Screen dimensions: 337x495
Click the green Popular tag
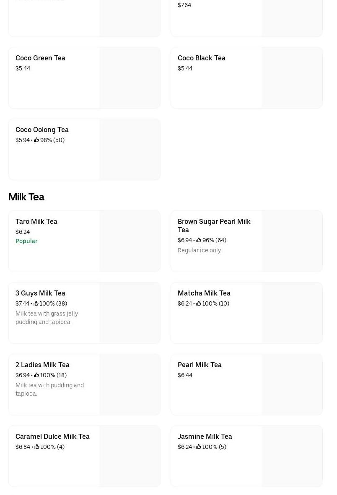[26, 241]
